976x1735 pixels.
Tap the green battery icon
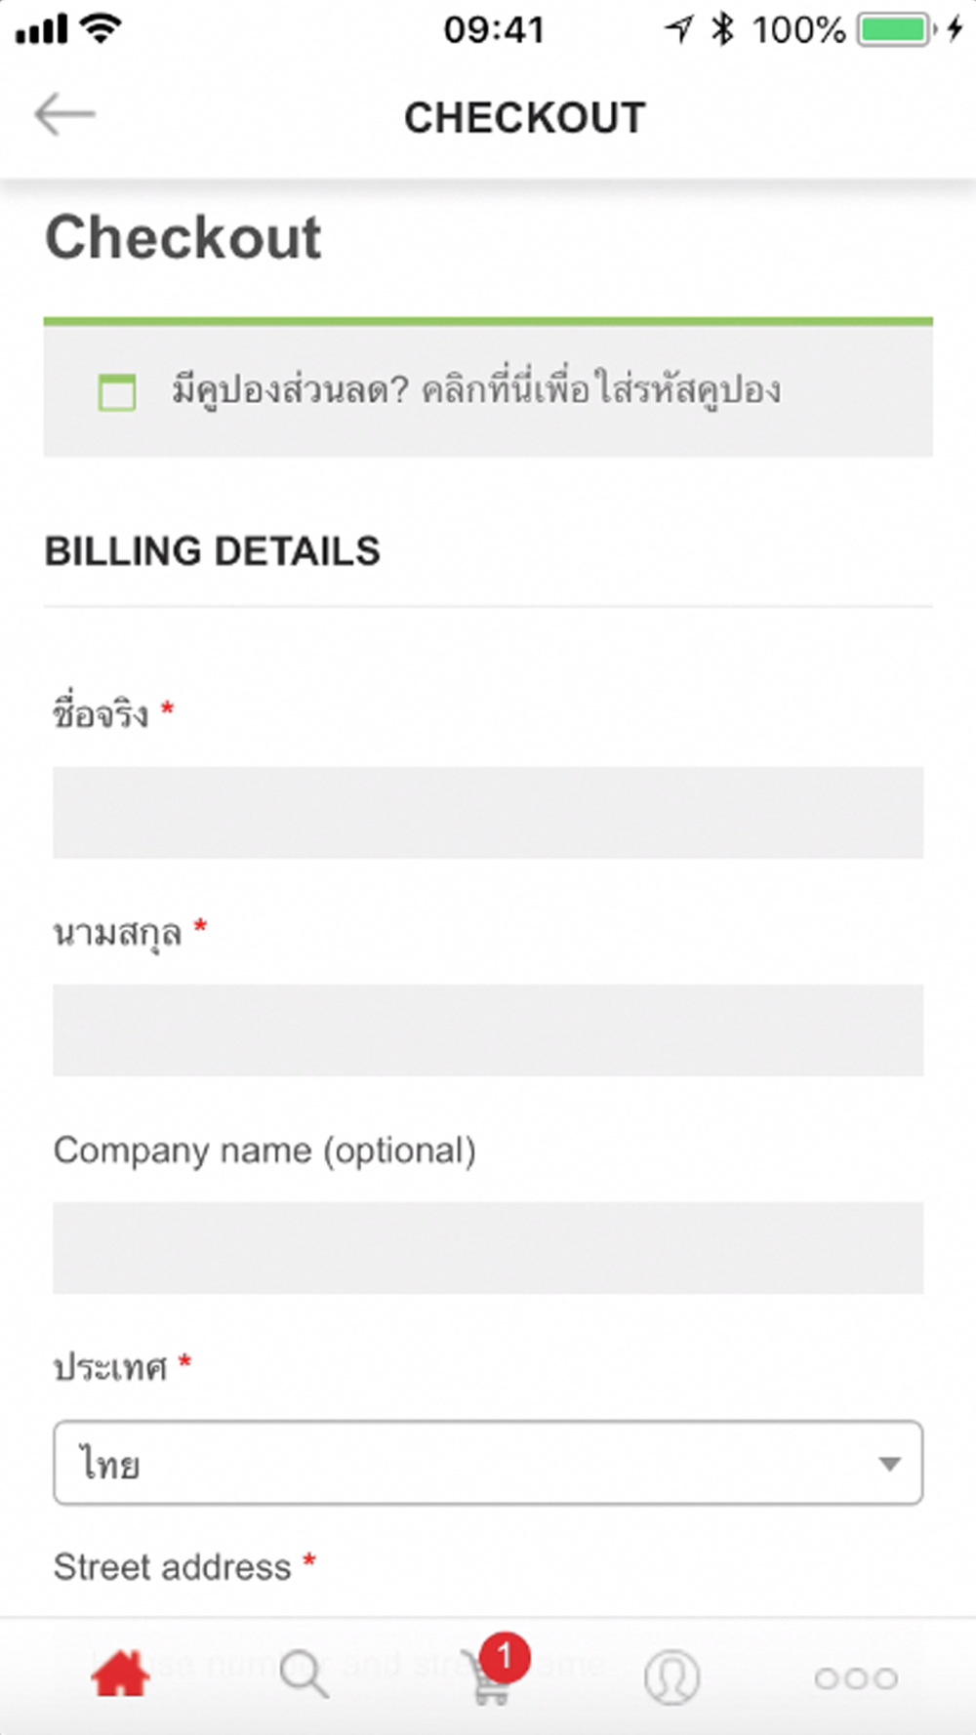point(897,29)
